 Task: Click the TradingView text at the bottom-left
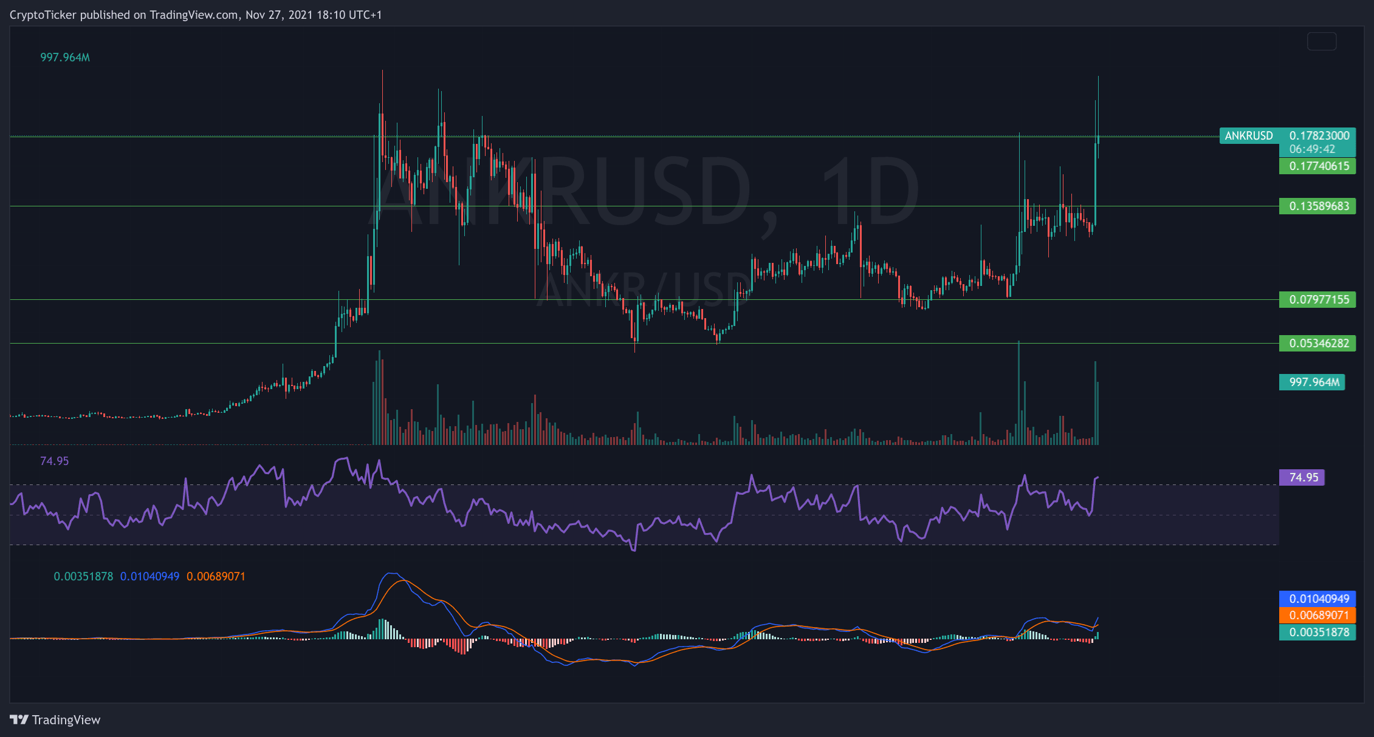coord(66,720)
